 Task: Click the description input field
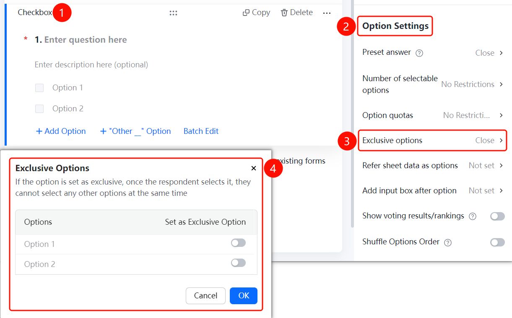[x=91, y=64]
